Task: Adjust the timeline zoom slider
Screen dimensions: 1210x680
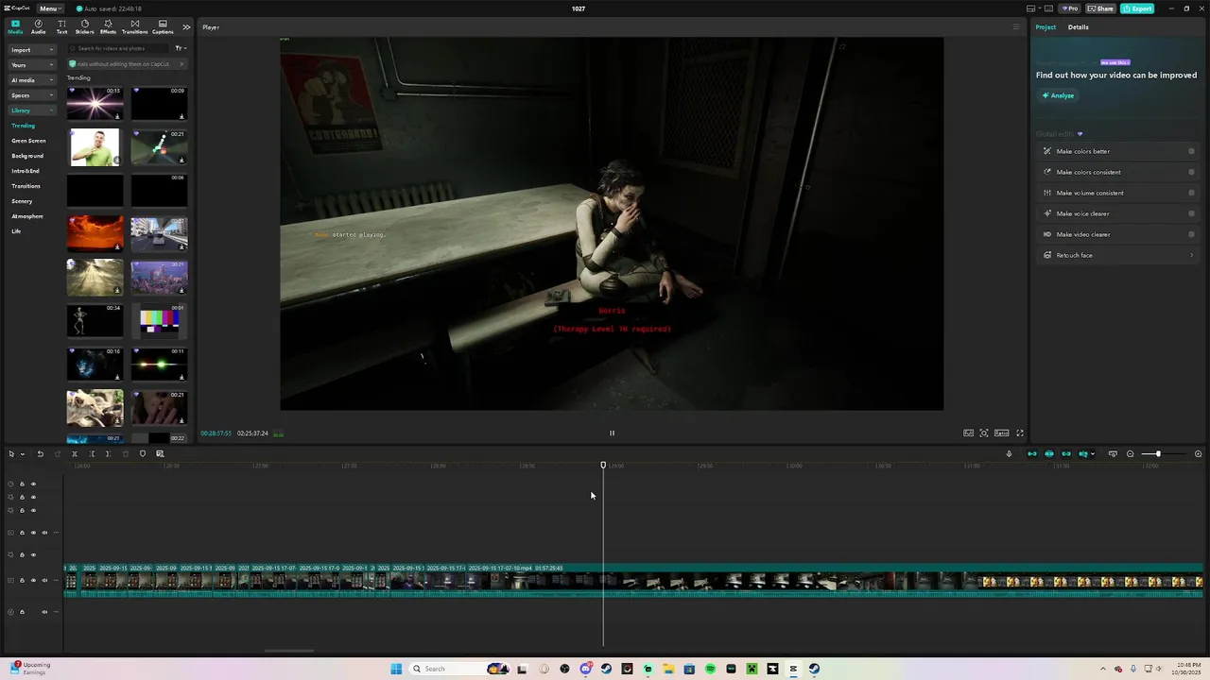Action: [1157, 454]
